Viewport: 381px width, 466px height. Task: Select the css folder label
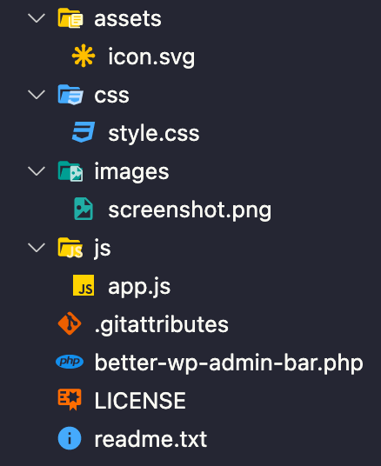[x=112, y=96]
